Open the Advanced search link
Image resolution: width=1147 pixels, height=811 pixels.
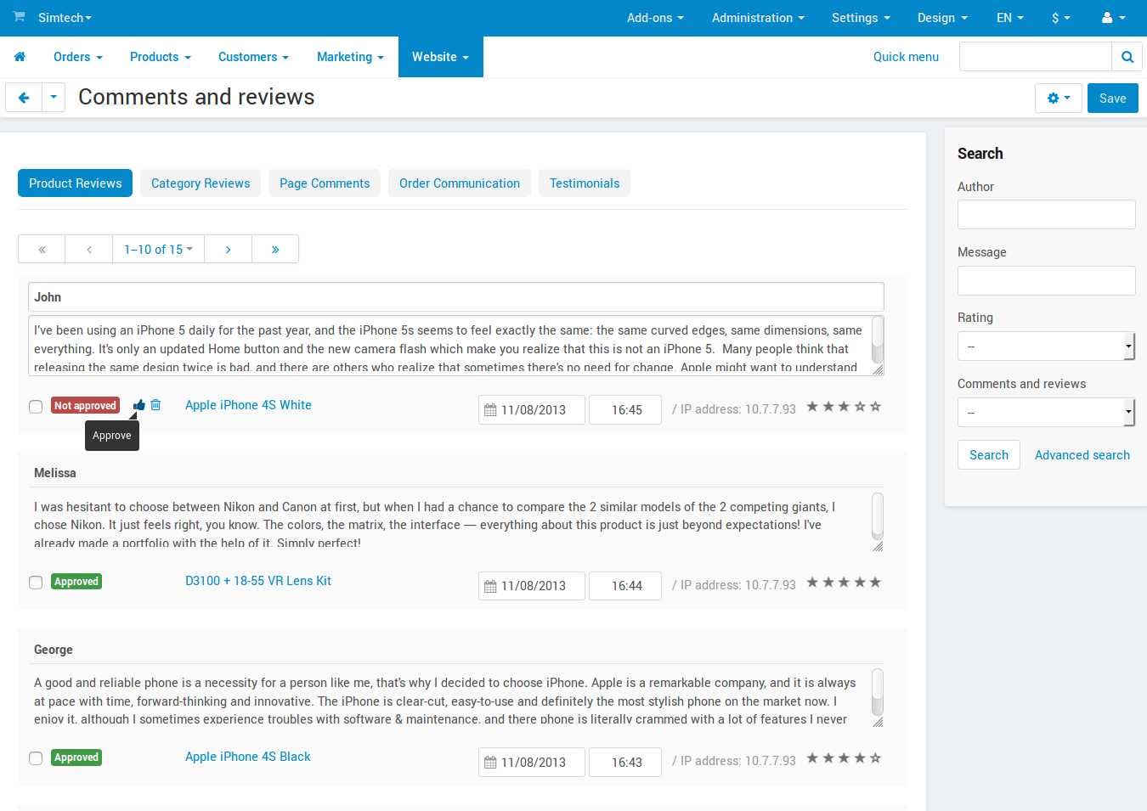[x=1082, y=455]
